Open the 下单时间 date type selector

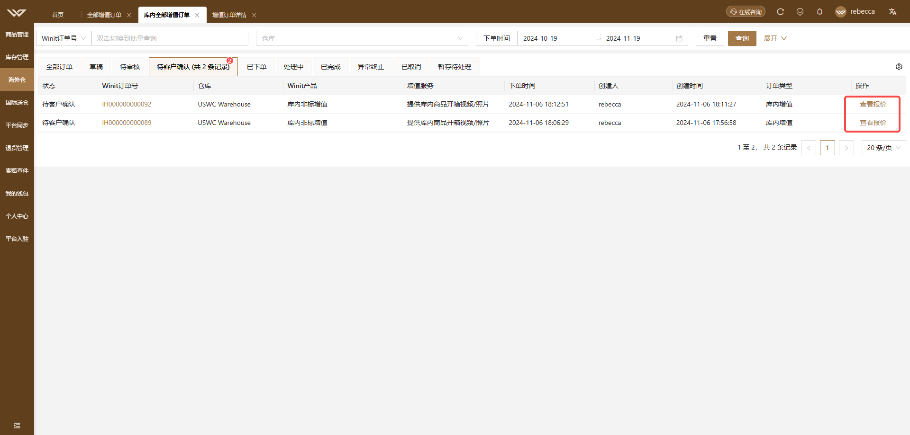pyautogui.click(x=497, y=38)
